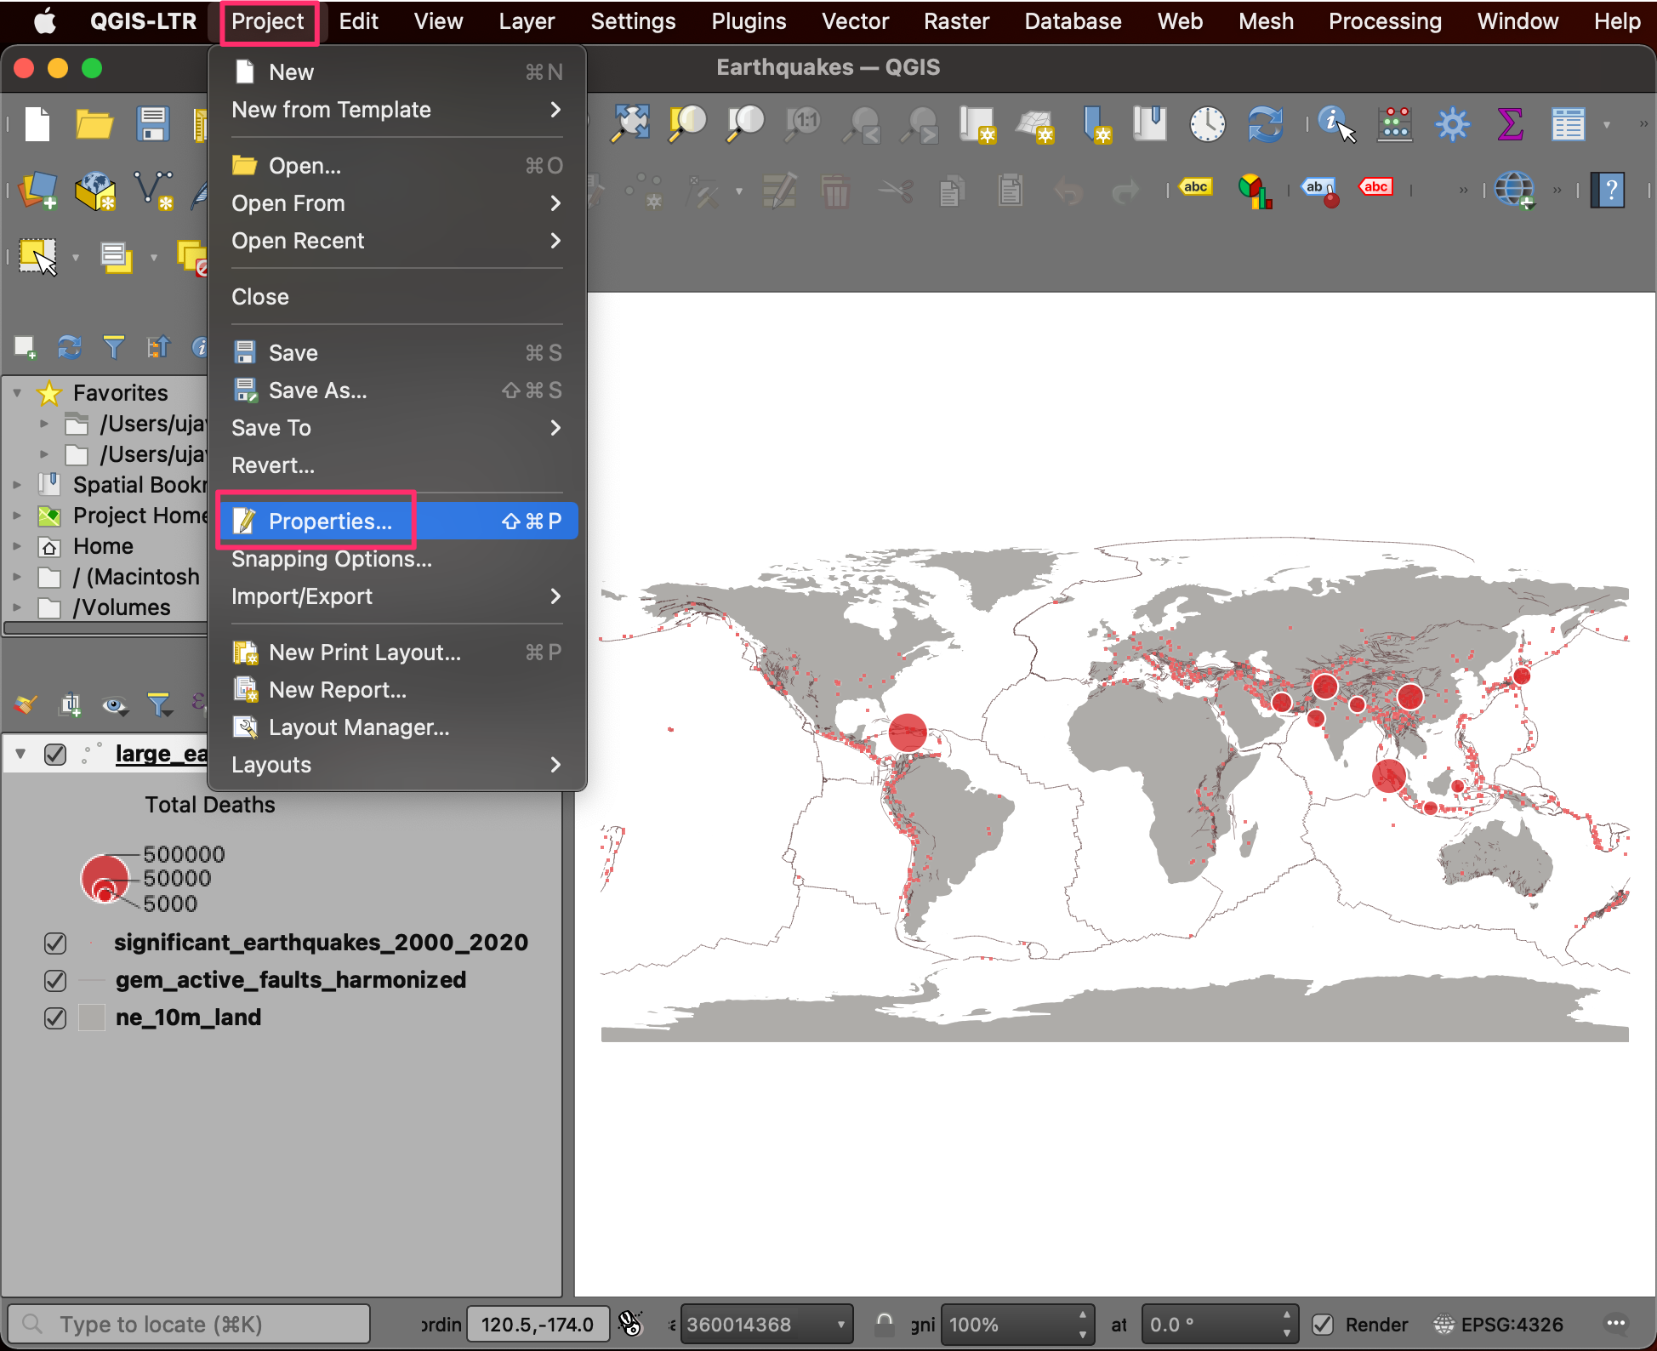Open the Open Recent submenu
The width and height of the screenshot is (1657, 1351).
[397, 241]
